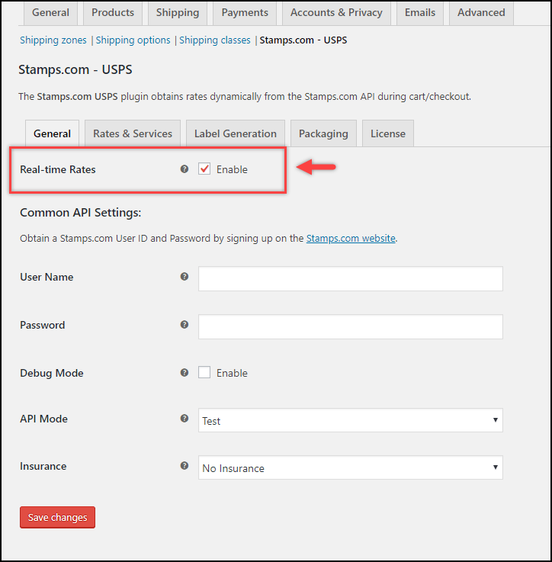Expand the Insurance dropdown

click(350, 467)
